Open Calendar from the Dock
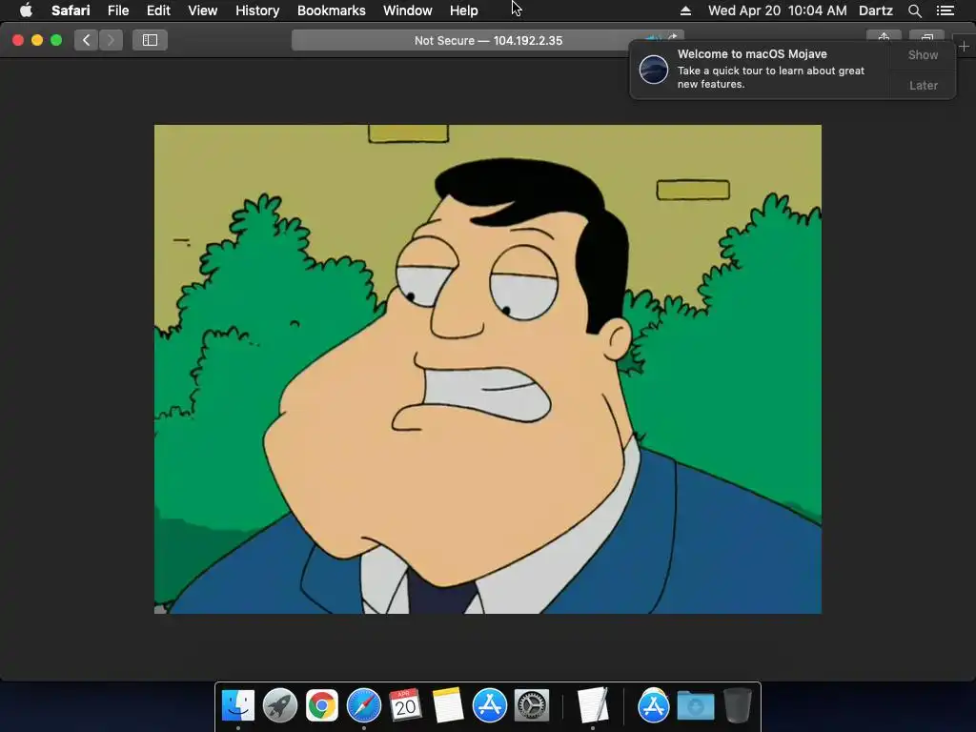Viewport: 976px width, 732px height. click(405, 705)
